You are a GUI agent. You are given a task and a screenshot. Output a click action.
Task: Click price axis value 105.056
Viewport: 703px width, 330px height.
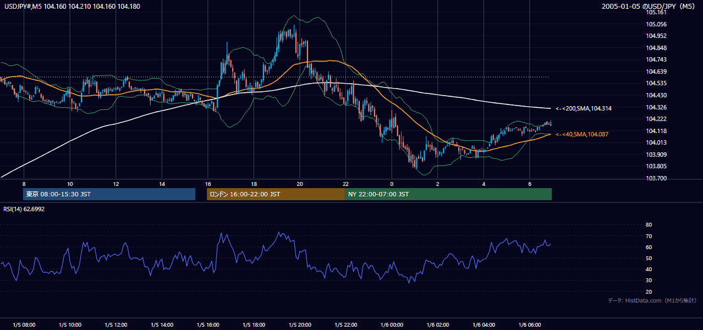656,24
